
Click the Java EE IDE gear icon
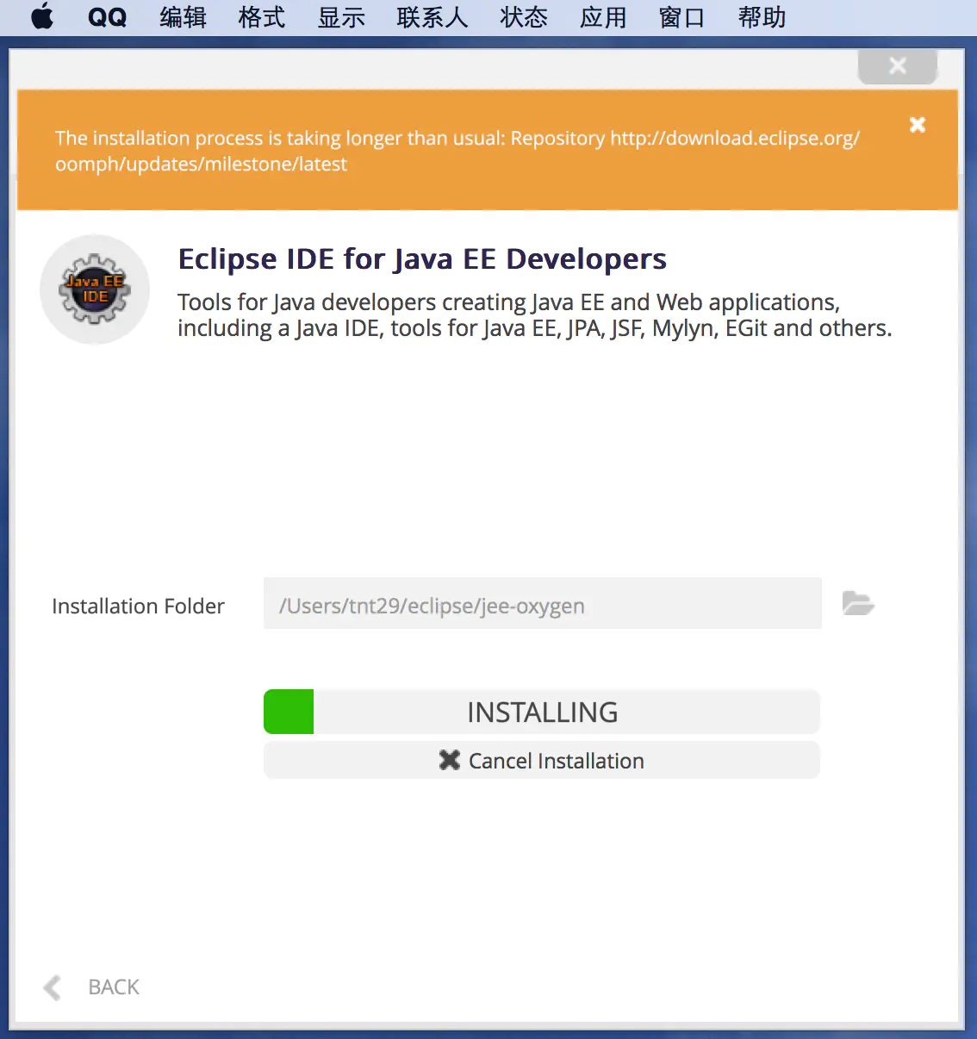[95, 289]
